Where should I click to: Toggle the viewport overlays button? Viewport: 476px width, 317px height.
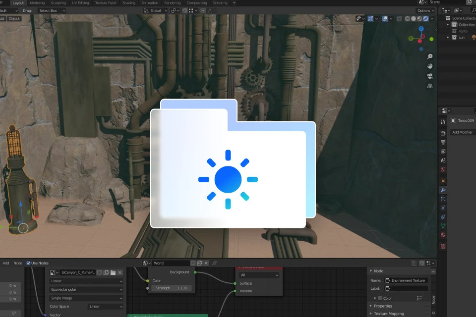[385, 18]
